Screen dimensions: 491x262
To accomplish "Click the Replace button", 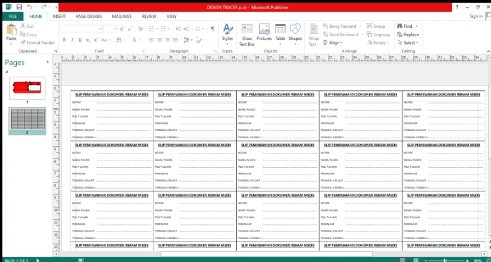I will pos(408,34).
